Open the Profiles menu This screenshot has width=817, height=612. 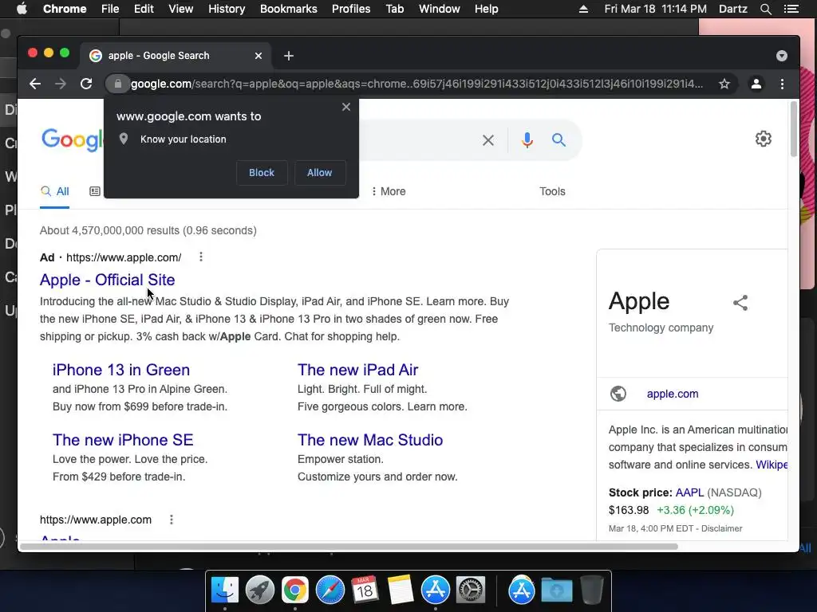click(x=351, y=9)
